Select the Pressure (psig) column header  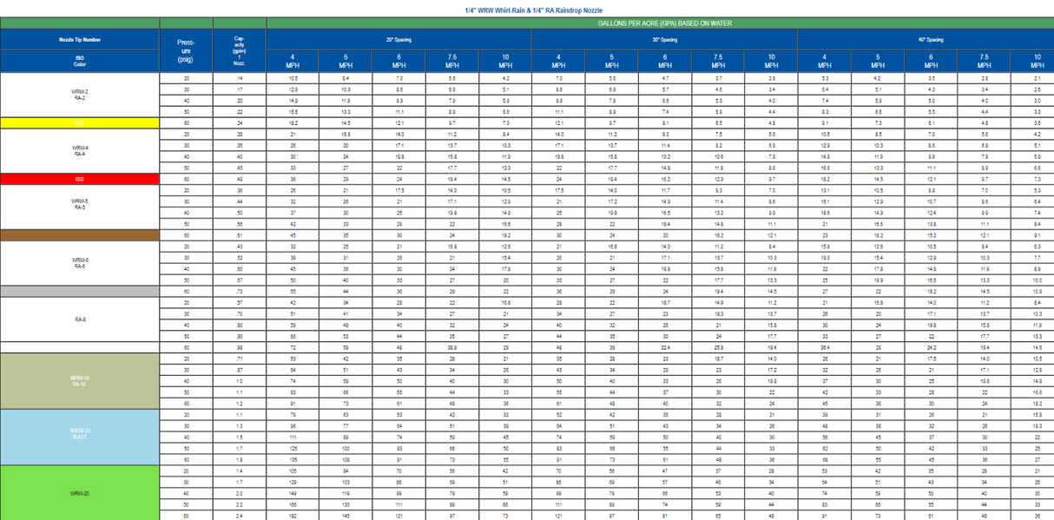pyautogui.click(x=186, y=50)
